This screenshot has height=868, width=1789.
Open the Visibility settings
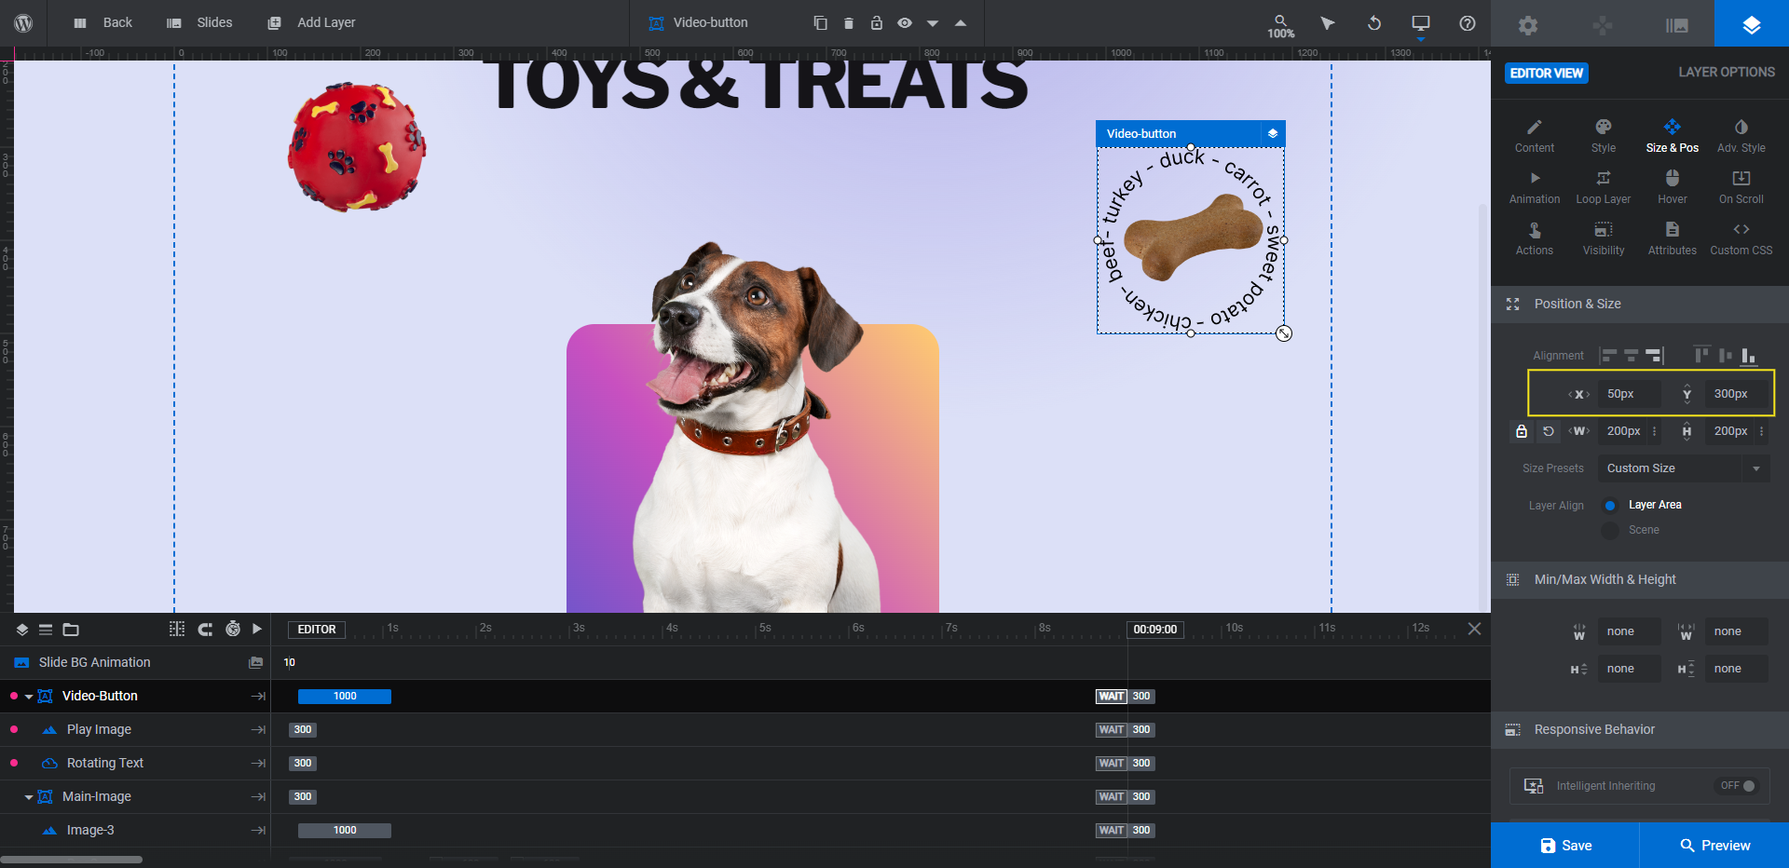tap(1604, 238)
